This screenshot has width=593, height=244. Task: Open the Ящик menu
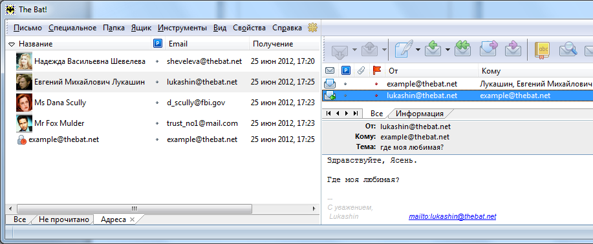tap(141, 28)
